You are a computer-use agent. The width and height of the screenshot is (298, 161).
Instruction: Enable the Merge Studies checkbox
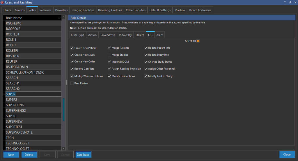click(x=109, y=55)
